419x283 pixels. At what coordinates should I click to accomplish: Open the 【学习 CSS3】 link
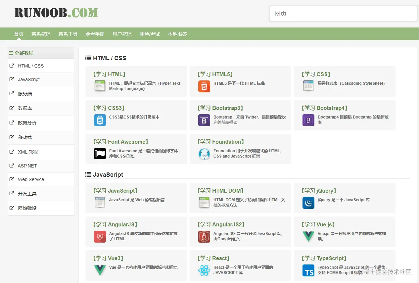[x=109, y=108]
